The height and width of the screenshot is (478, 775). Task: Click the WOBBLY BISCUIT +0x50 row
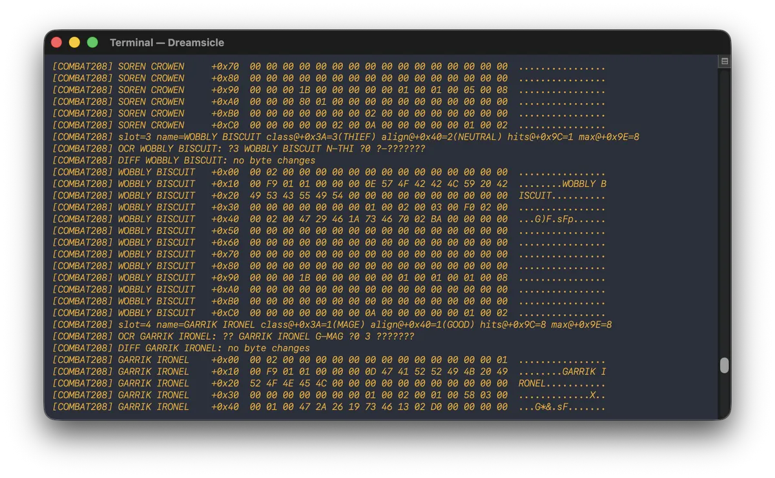329,230
